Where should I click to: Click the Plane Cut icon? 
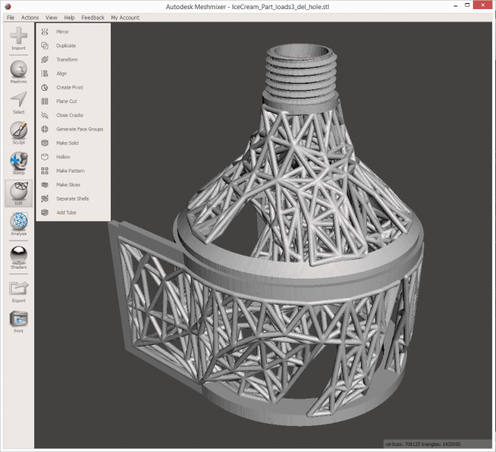44,102
